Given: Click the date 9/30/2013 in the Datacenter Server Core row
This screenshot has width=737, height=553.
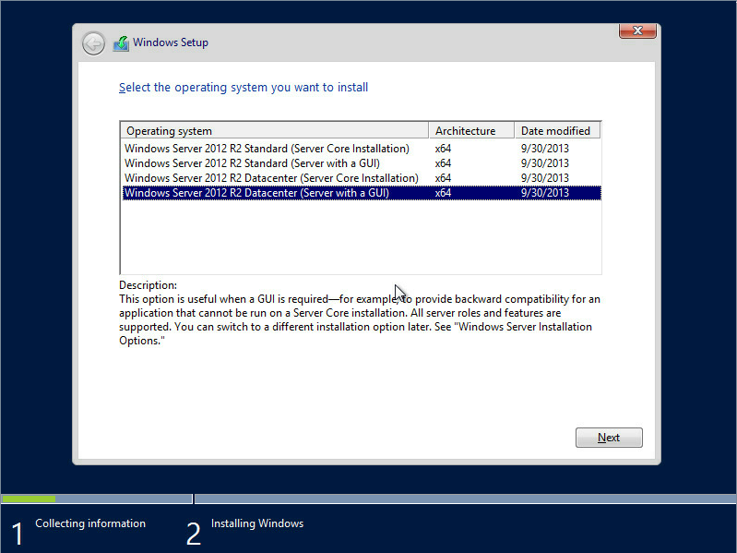Looking at the screenshot, I should tap(545, 178).
